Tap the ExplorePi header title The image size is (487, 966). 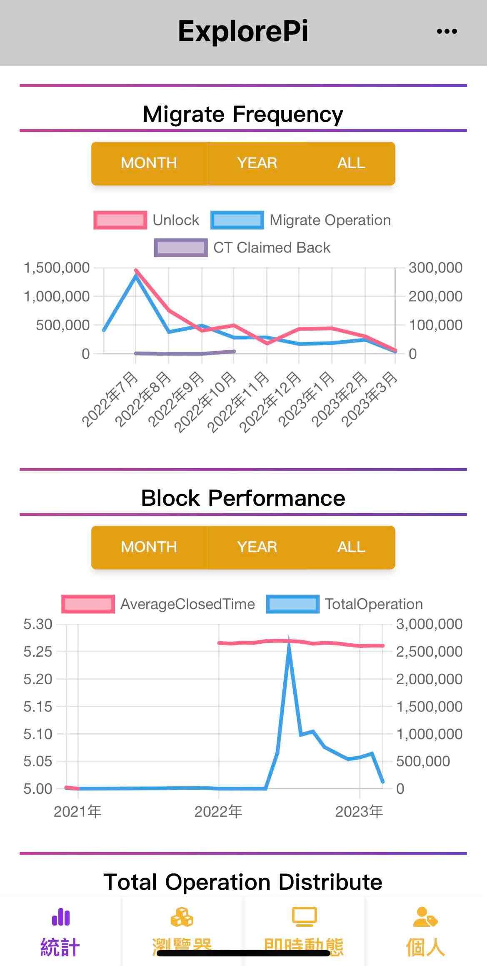[243, 31]
